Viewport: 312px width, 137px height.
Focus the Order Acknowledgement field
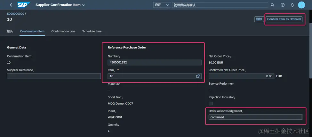[255, 117]
